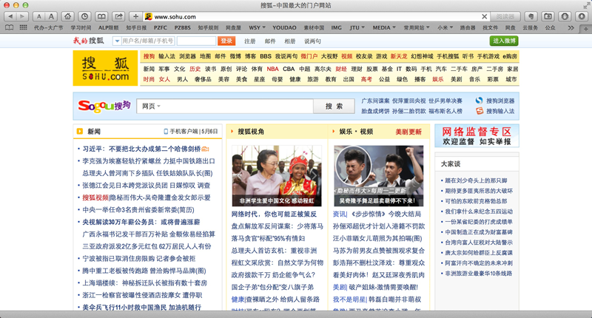Open 《步步惊情》今晚大结局 article
This screenshot has width=592, height=318.
coord(386,214)
